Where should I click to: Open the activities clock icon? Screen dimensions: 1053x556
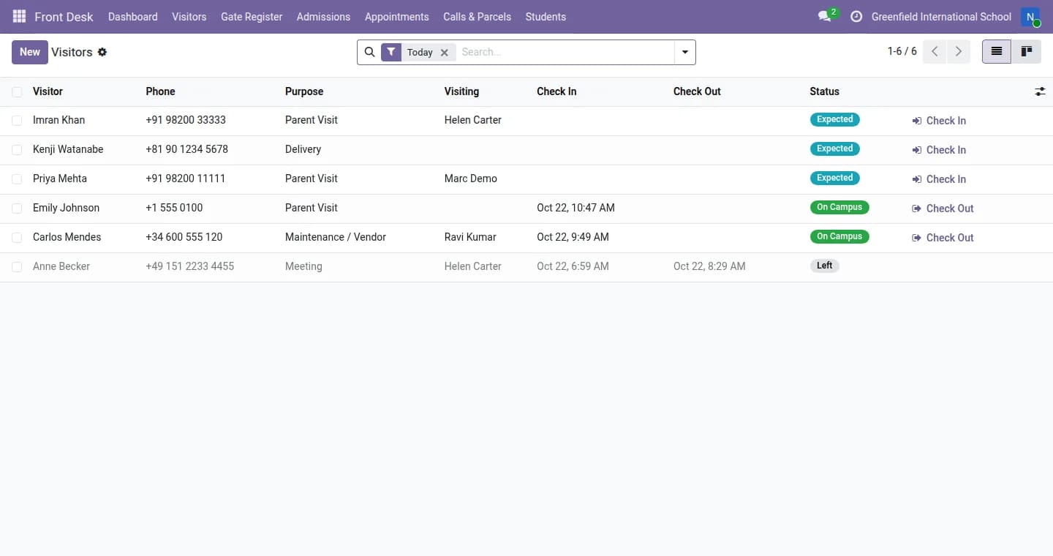click(x=856, y=16)
